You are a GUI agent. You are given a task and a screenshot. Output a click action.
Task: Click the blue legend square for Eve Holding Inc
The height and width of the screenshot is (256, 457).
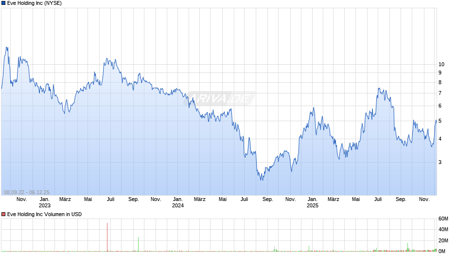(3, 3)
